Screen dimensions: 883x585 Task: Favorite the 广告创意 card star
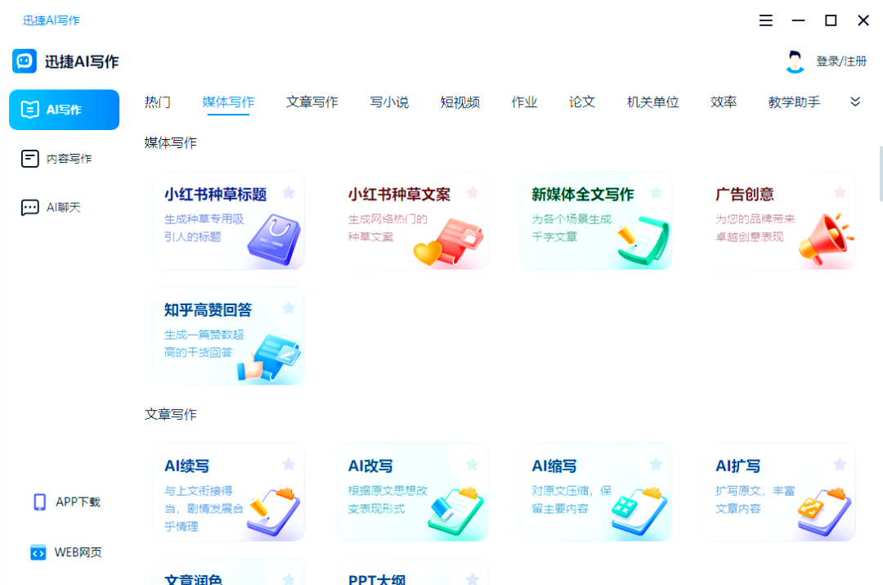coord(839,193)
